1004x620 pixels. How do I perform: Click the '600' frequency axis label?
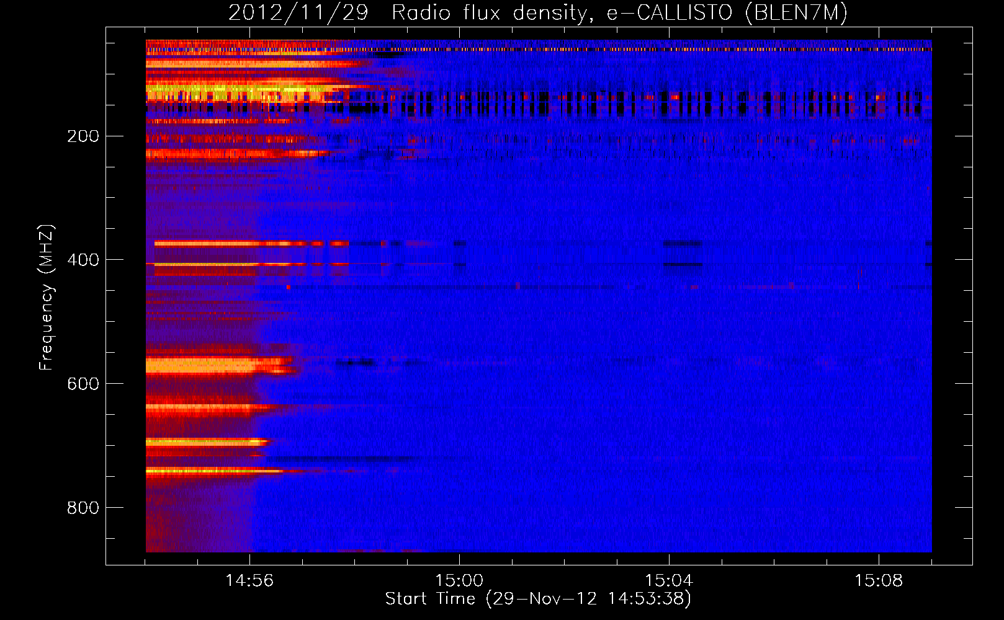coord(83,384)
